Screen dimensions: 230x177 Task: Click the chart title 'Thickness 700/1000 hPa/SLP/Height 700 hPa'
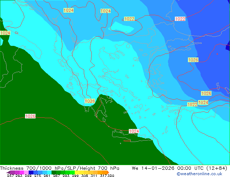click(59, 168)
